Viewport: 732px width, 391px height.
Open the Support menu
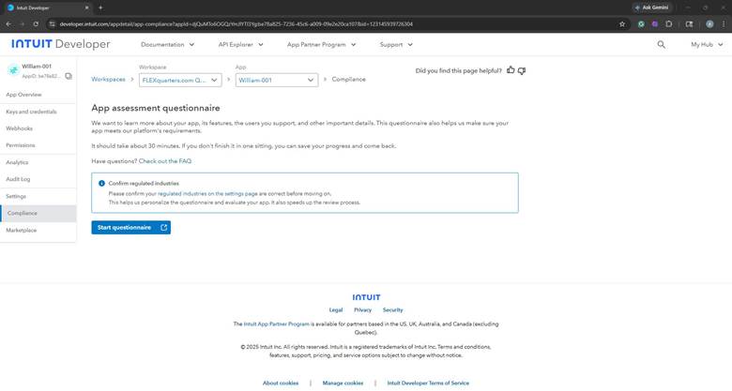tap(396, 45)
